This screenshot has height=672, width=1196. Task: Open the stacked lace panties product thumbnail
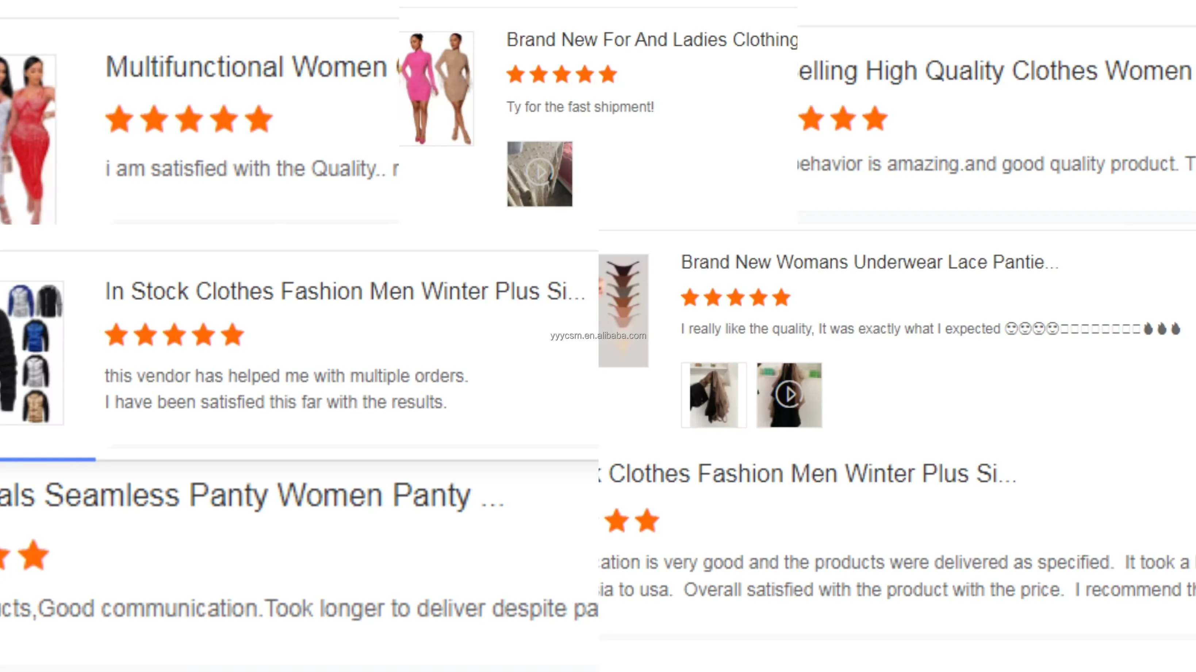(623, 310)
